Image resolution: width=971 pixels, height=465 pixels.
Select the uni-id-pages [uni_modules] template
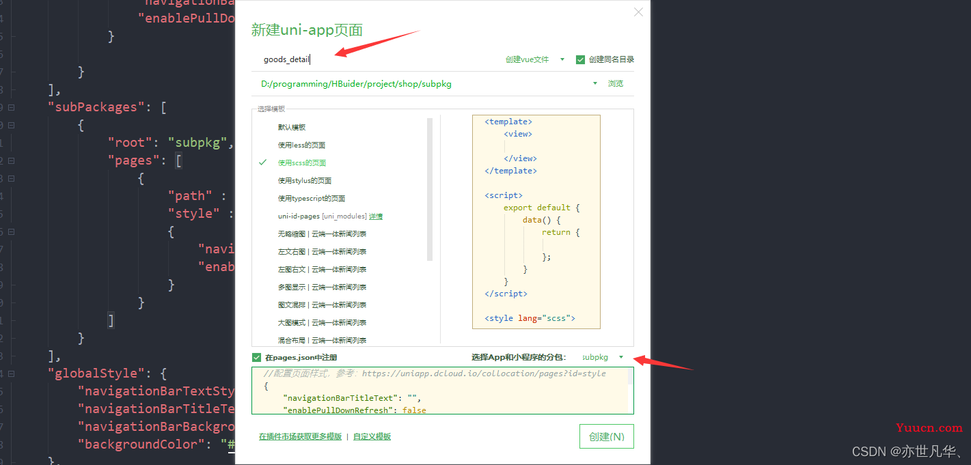pyautogui.click(x=322, y=216)
